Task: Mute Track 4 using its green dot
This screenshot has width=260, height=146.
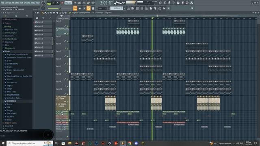Action: coord(67,49)
